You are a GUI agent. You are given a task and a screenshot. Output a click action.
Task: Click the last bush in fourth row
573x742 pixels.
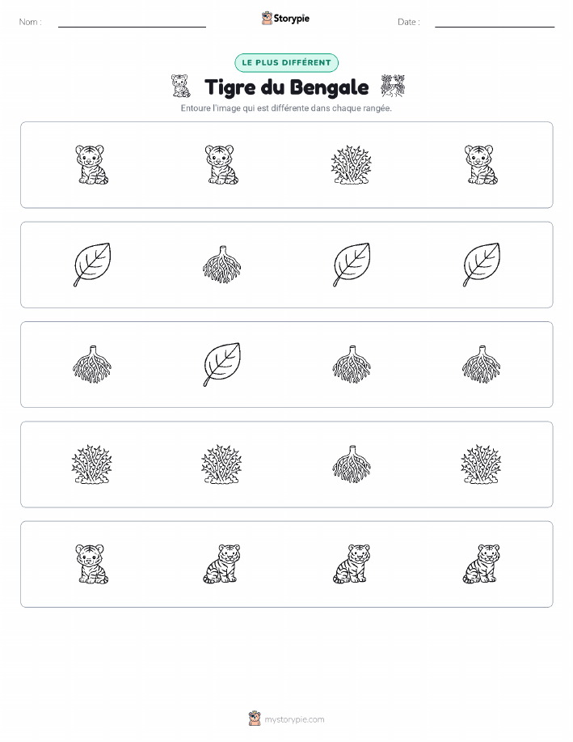point(481,464)
